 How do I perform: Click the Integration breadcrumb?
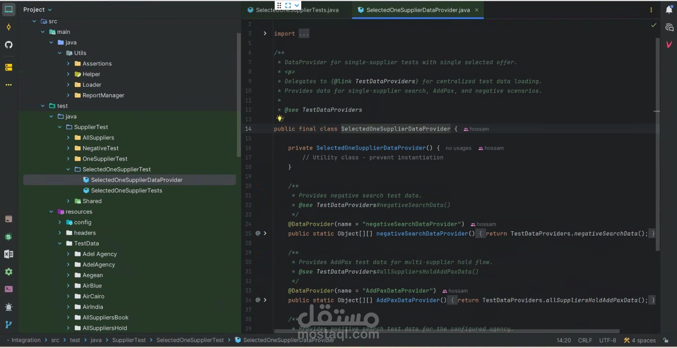tap(26, 340)
